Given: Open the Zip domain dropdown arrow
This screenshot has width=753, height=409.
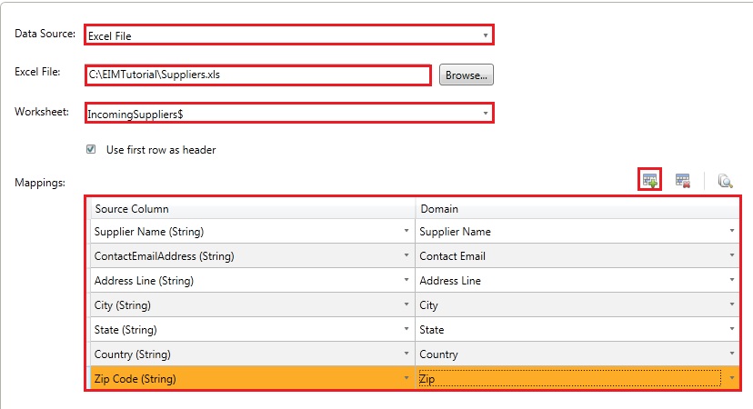Looking at the screenshot, I should 731,379.
